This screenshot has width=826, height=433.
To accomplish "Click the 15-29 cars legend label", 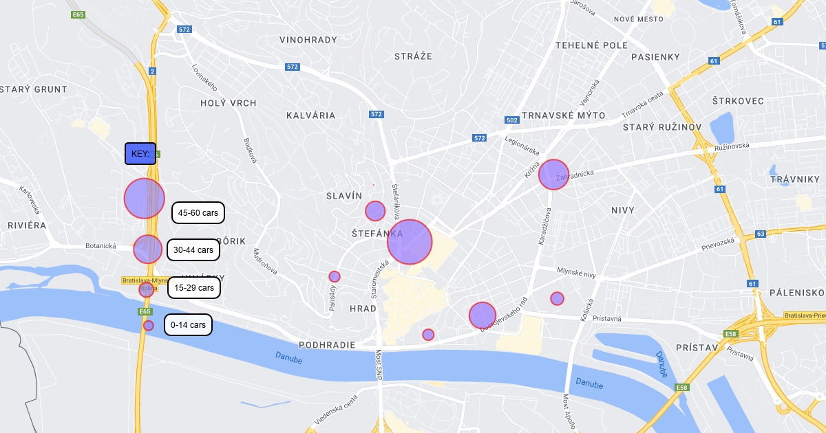I will pyautogui.click(x=194, y=287).
